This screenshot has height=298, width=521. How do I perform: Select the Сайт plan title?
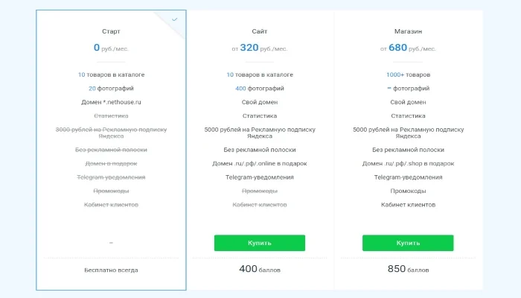coord(260,31)
